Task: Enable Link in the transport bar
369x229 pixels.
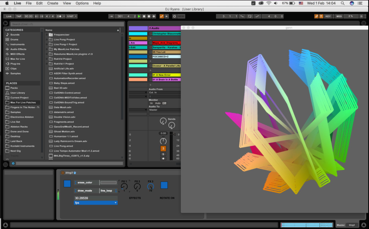Action: click(x=9, y=17)
